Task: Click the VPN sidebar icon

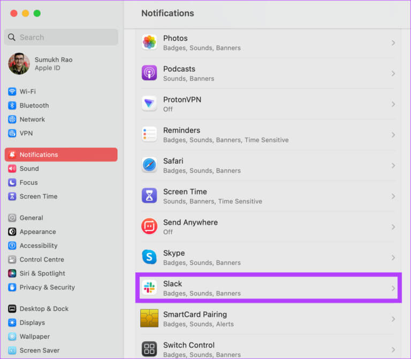Action: point(12,133)
